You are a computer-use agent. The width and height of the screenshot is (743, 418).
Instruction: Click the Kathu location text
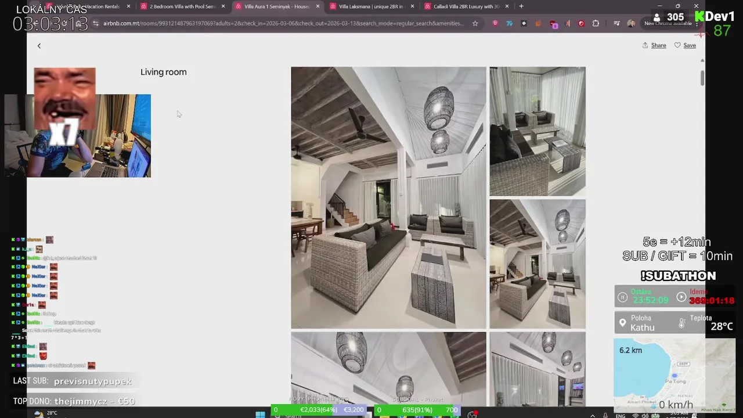(642, 328)
